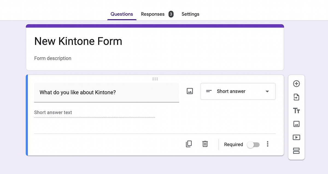The image size is (328, 174).
Task: Open more options with the three-dot menu
Action: click(268, 144)
